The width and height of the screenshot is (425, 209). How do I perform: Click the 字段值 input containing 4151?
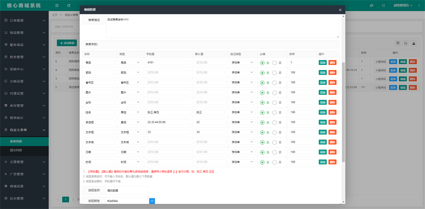click(168, 62)
